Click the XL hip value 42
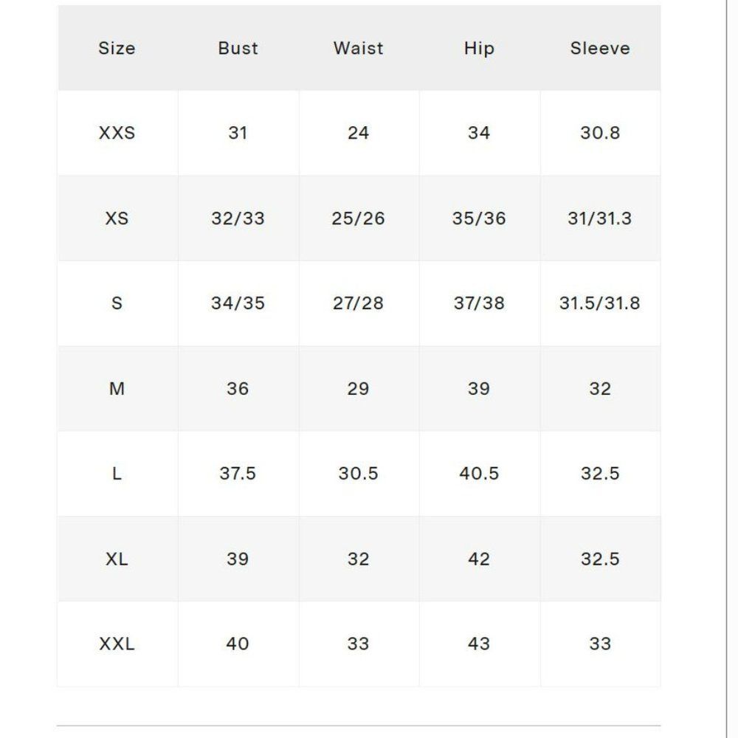Image resolution: width=738 pixels, height=738 pixels. [479, 559]
